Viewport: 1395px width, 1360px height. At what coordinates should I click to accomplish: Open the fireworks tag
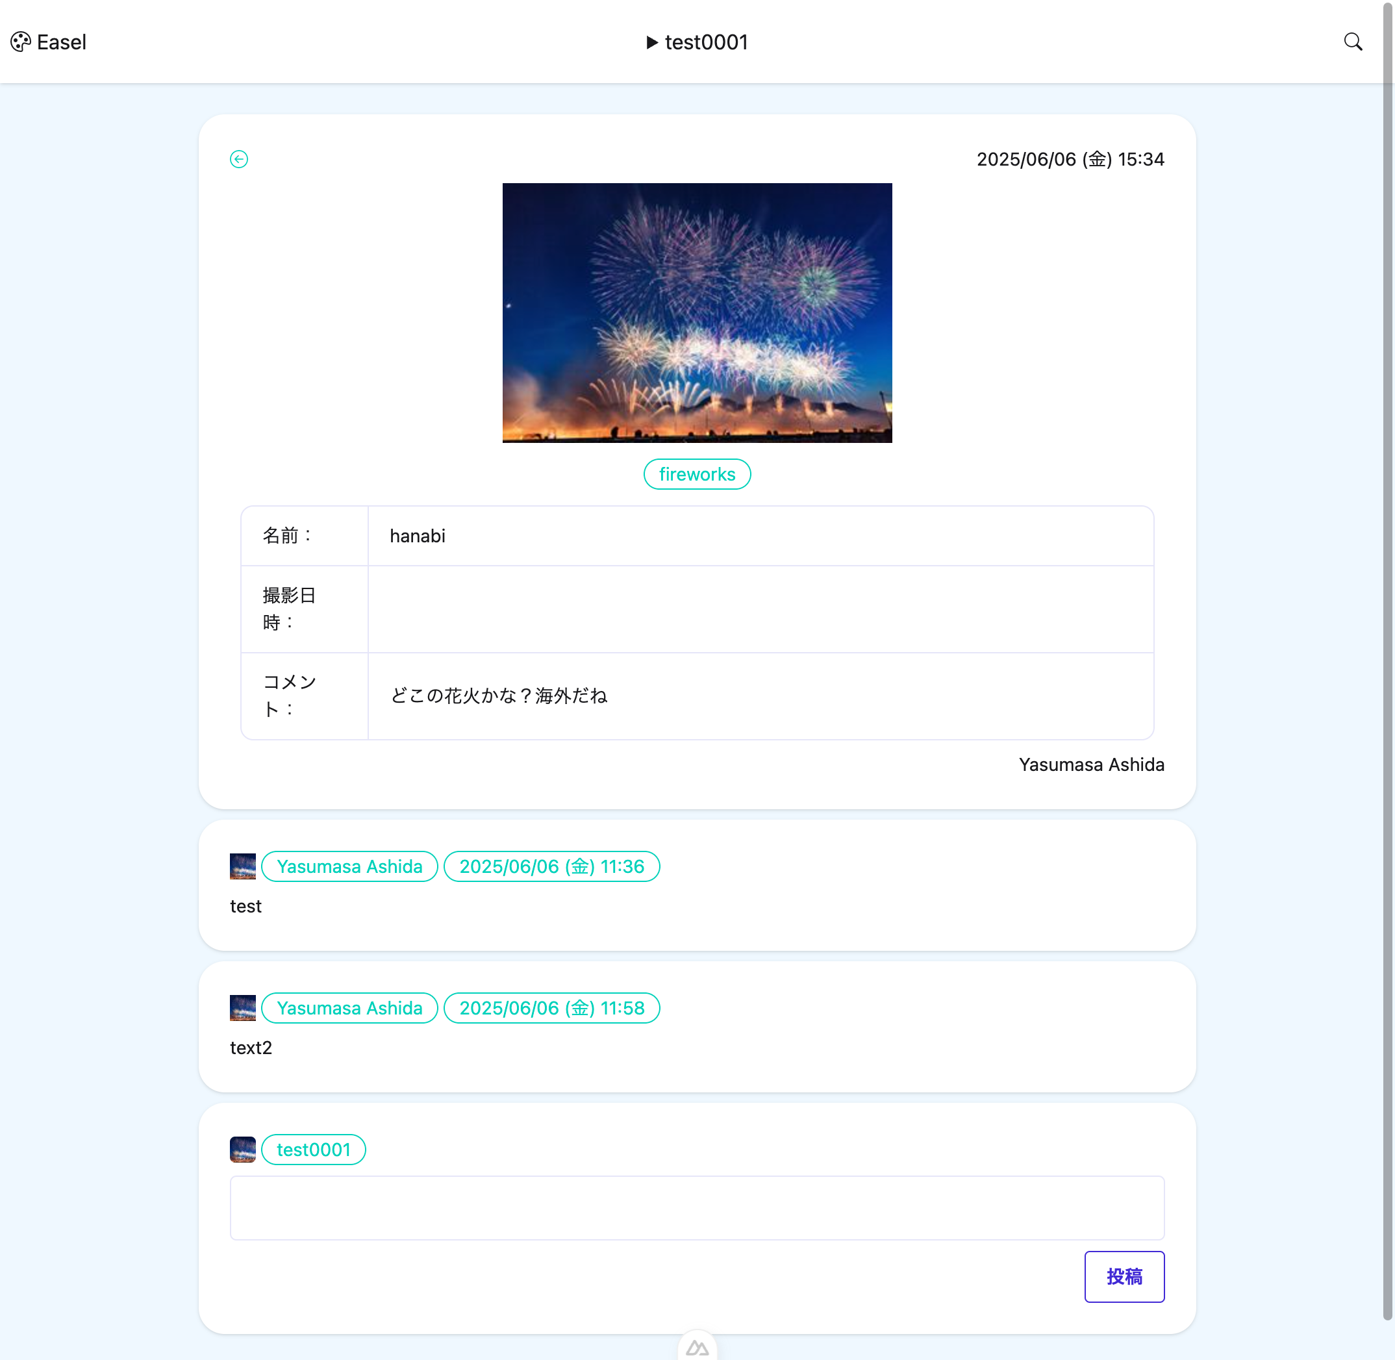(696, 473)
